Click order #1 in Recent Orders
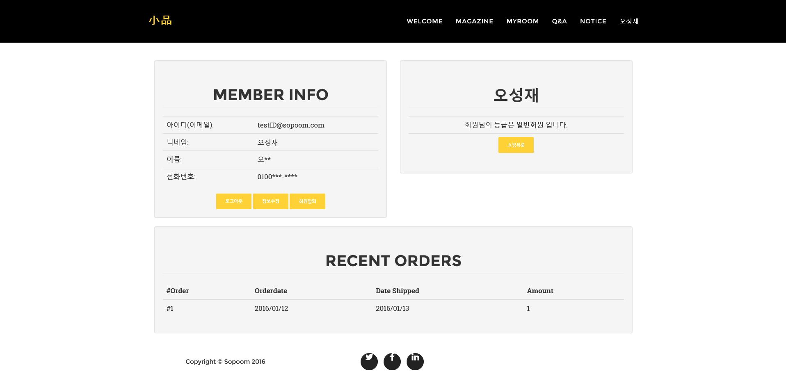This screenshot has height=383, width=786. 170,308
